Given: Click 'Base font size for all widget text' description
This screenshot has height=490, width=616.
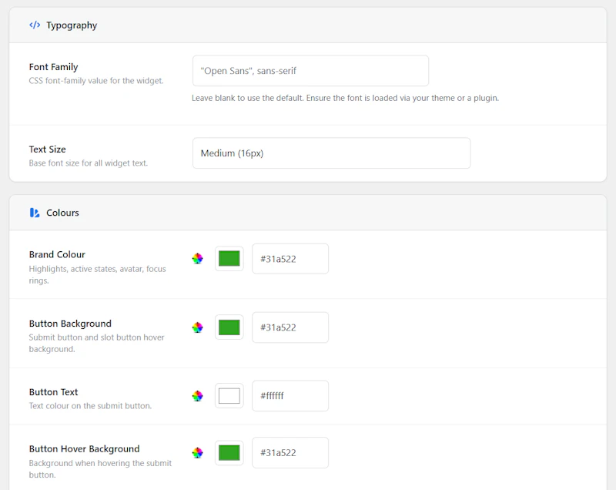Looking at the screenshot, I should click(x=89, y=163).
